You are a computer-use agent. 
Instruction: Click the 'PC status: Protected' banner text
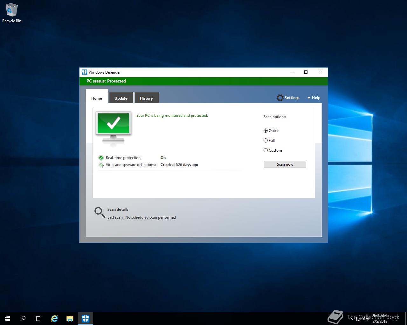106,81
